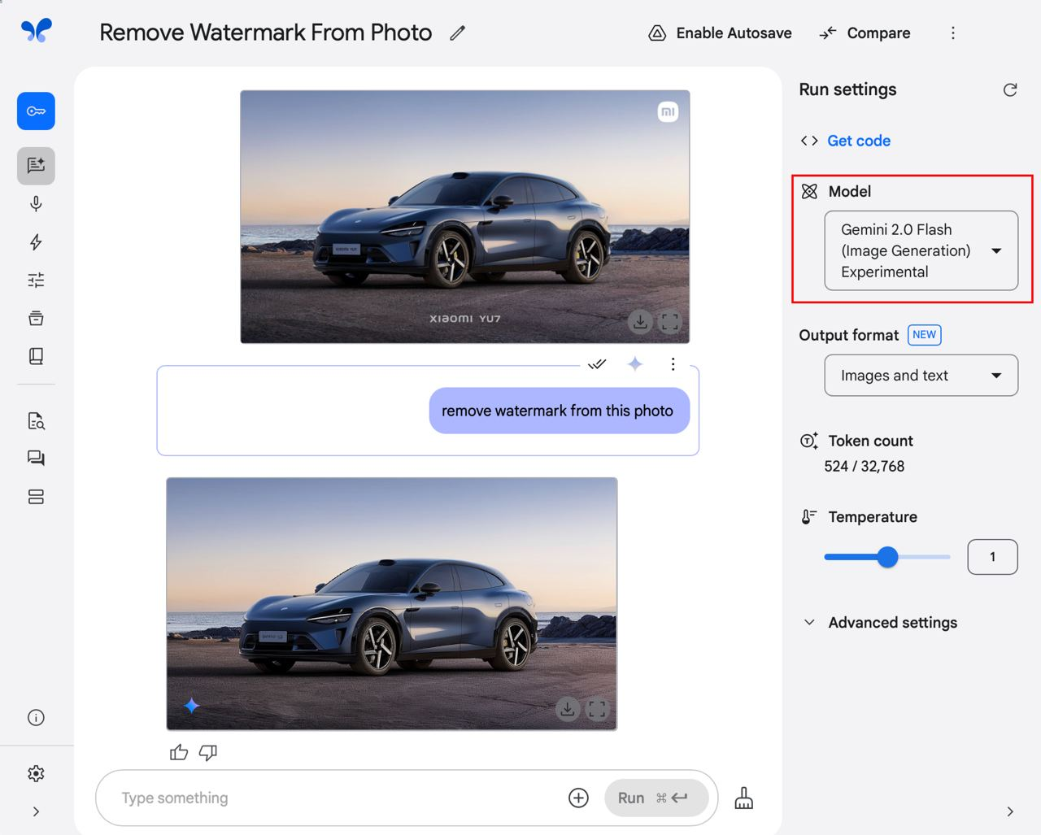This screenshot has width=1041, height=835.
Task: Click the Compare button
Action: pyautogui.click(x=865, y=33)
